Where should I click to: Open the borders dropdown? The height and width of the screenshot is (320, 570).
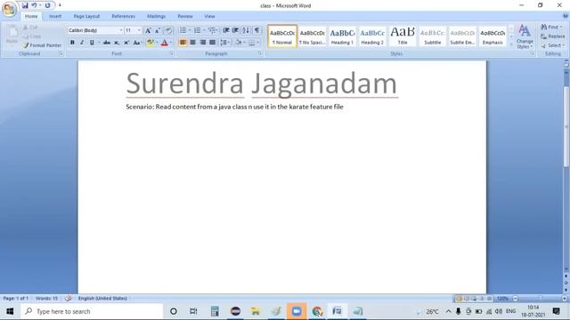tap(258, 43)
